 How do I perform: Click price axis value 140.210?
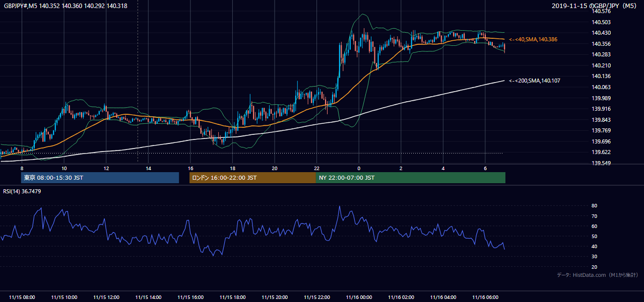coord(601,65)
